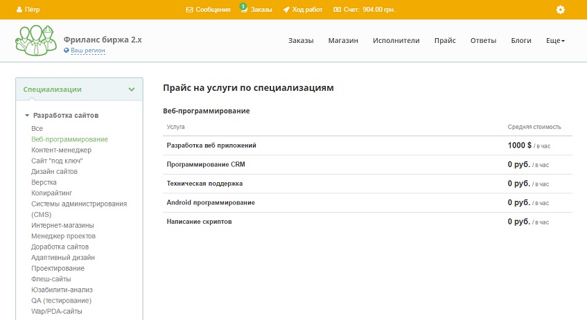Select Флеш-сайты specialization
587x320 pixels.
[51, 279]
